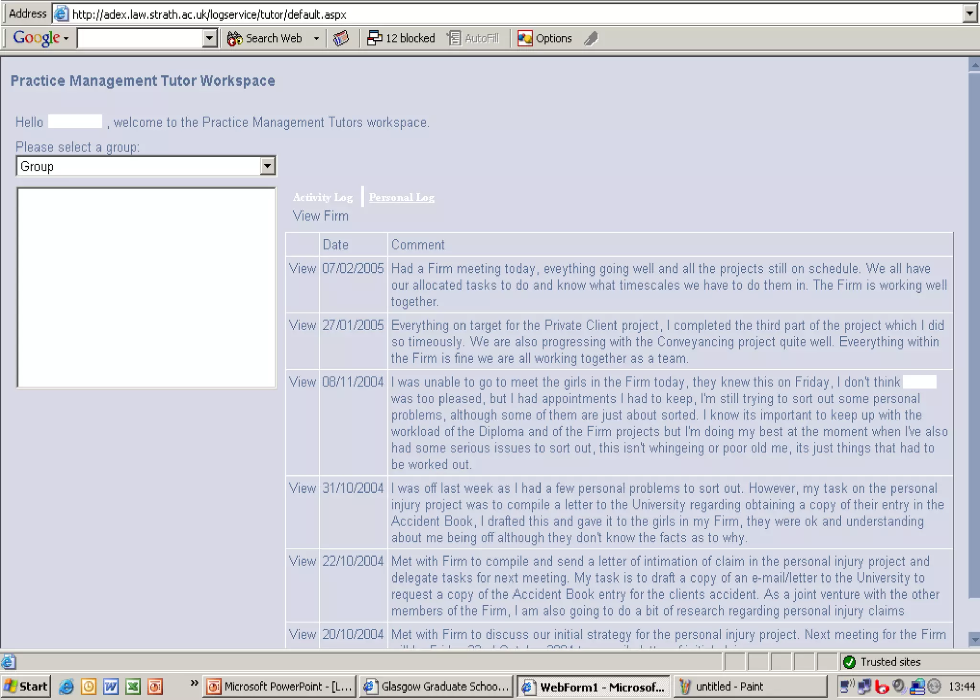Image resolution: width=980 pixels, height=700 pixels.
Task: Launch Word from quick launch bar
Action: tap(111, 687)
